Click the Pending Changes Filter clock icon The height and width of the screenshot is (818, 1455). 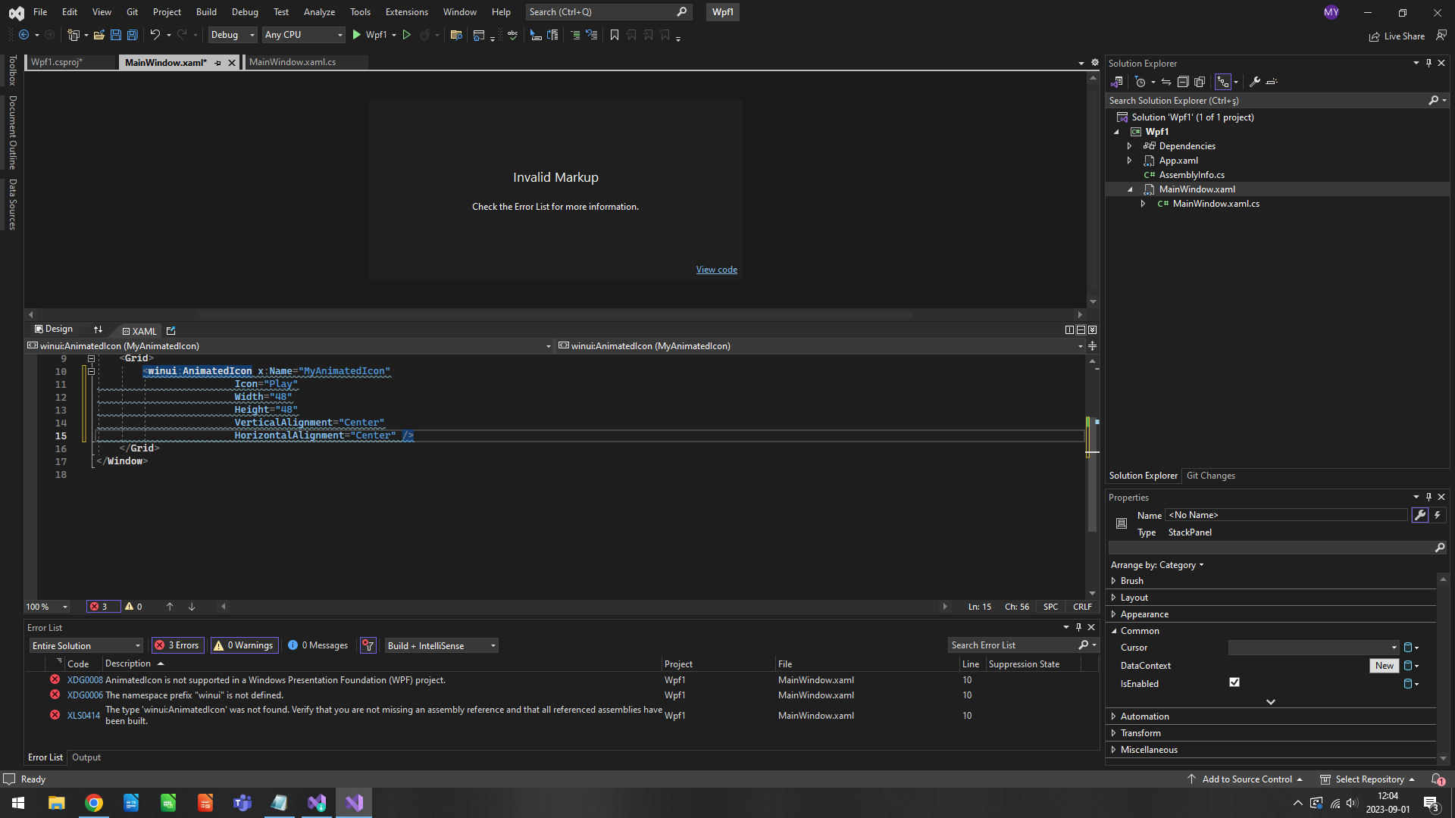1141,82
